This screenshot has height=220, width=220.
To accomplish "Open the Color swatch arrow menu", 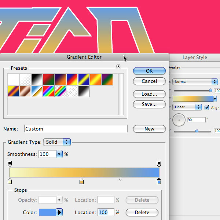I will click(59, 212).
